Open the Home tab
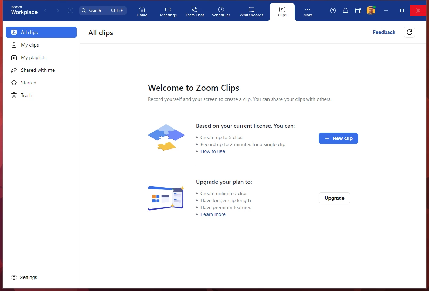The width and height of the screenshot is (429, 291). (142, 12)
